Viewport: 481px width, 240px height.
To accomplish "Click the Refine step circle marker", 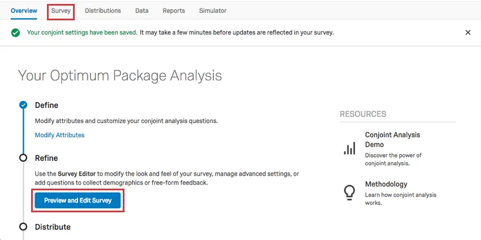I will coord(23,158).
